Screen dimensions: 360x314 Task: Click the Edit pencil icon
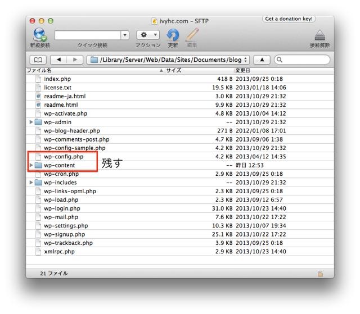pos(192,35)
